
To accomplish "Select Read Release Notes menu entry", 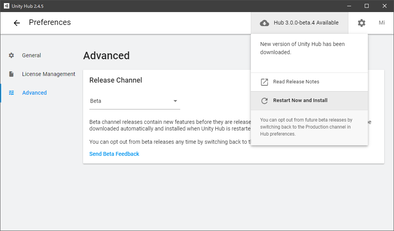I will tap(309, 82).
